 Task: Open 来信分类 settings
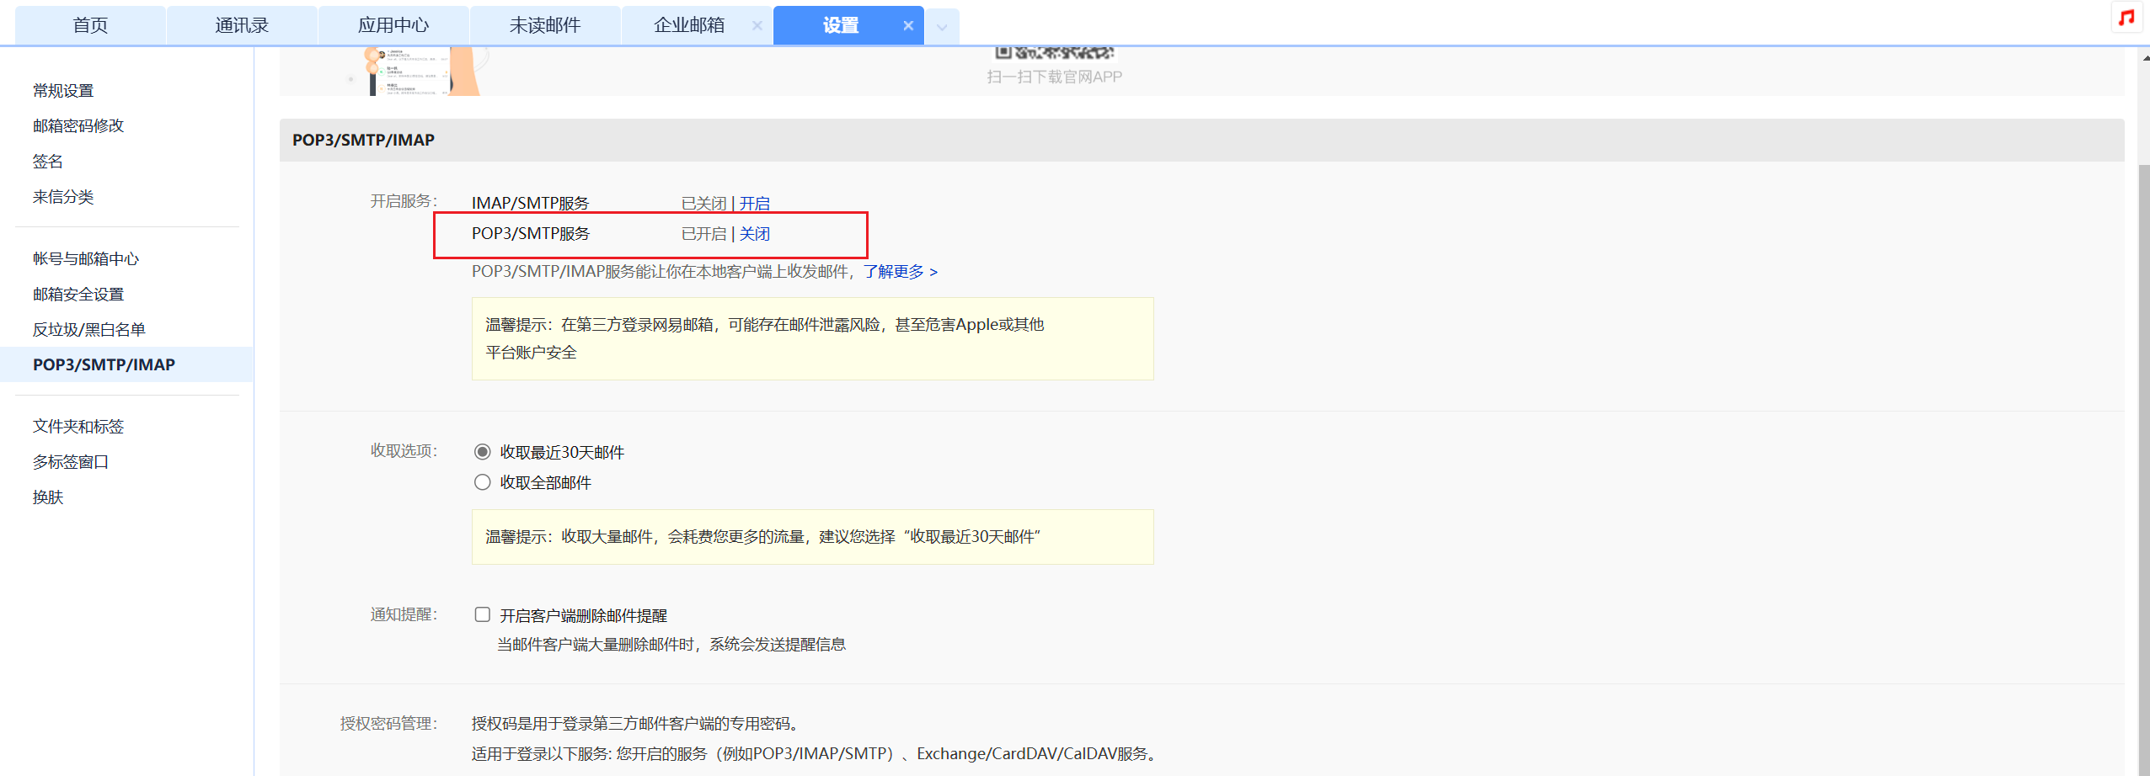[x=63, y=196]
